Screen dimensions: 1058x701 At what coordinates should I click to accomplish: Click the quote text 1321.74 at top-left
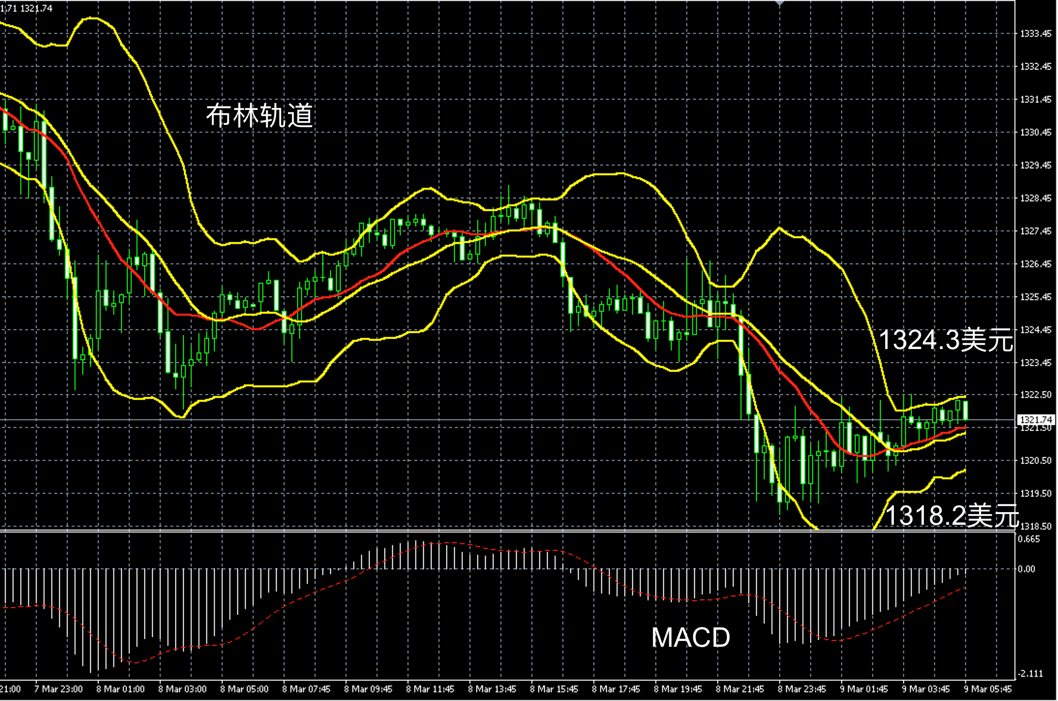click(37, 8)
